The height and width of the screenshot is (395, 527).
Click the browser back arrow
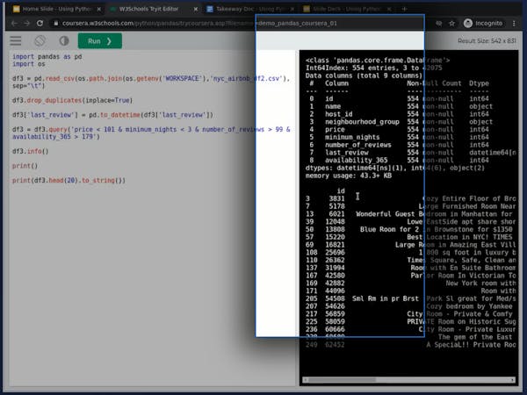pos(14,23)
